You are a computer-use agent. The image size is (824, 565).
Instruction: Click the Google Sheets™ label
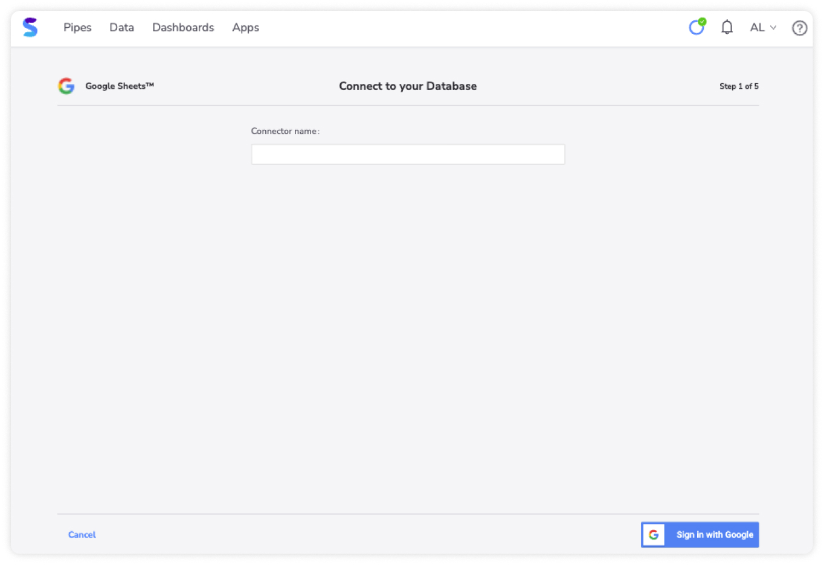coord(120,86)
